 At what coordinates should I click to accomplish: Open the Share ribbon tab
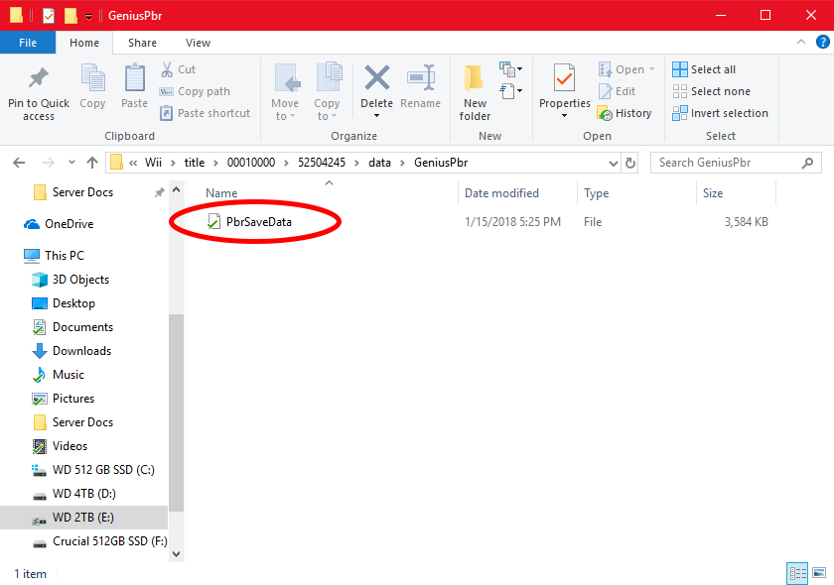tap(142, 43)
